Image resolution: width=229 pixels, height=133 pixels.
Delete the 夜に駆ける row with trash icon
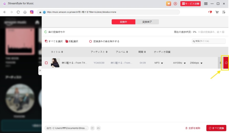[220, 63]
